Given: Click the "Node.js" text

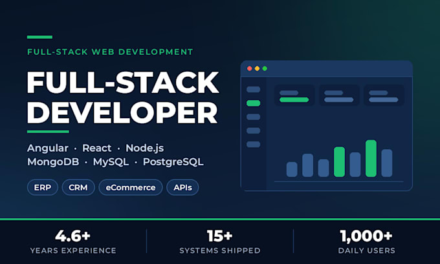Looking at the screenshot, I should coord(144,148).
